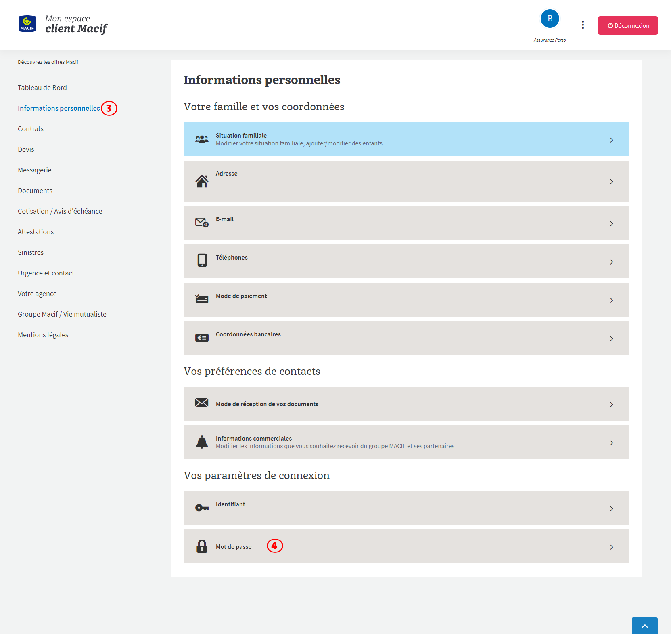
Task: Click the envelope icon for E-mail
Action: click(202, 223)
